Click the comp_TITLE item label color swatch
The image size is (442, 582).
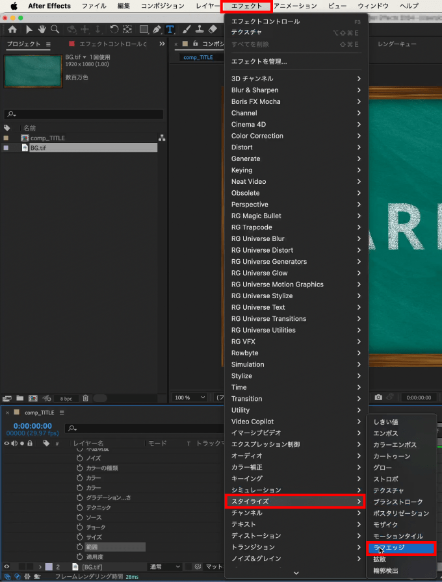pos(6,138)
